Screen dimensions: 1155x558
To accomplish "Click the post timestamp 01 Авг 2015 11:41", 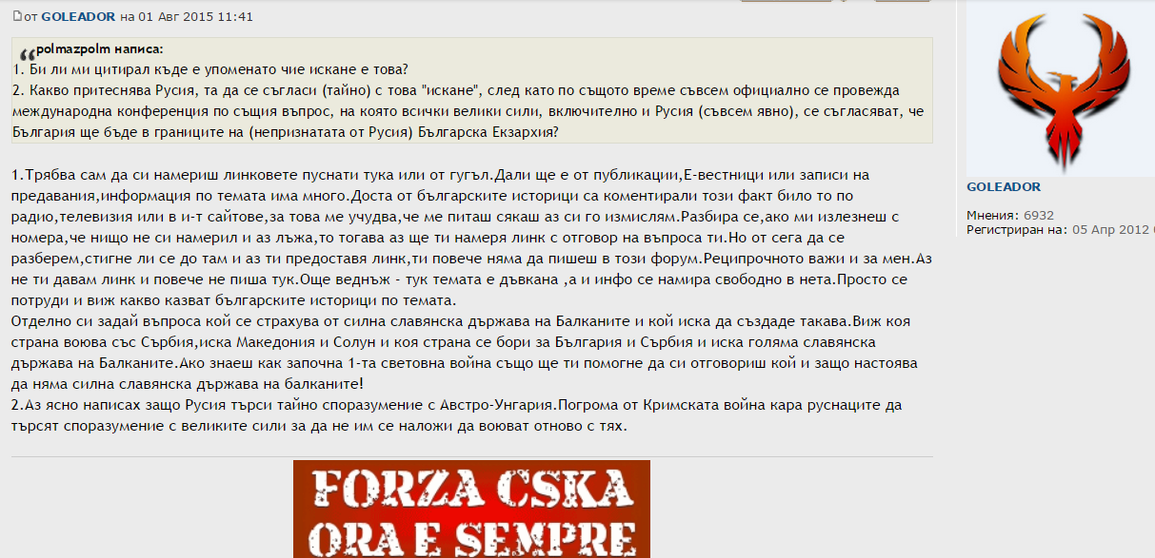I will point(207,17).
